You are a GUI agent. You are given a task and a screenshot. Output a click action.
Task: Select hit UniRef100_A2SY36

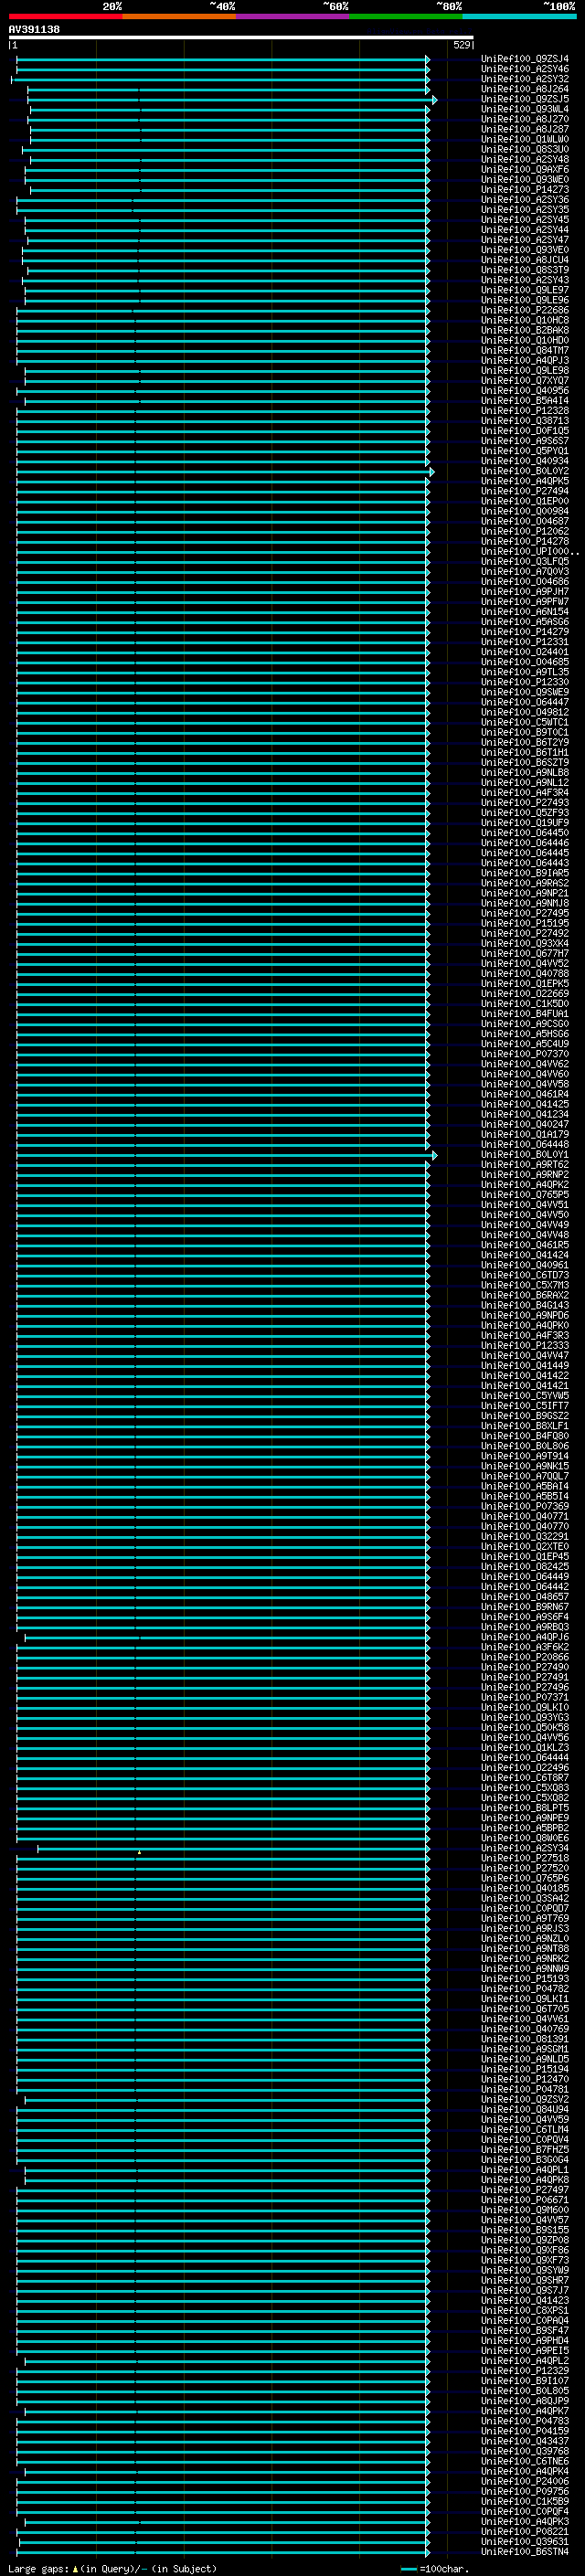click(524, 200)
